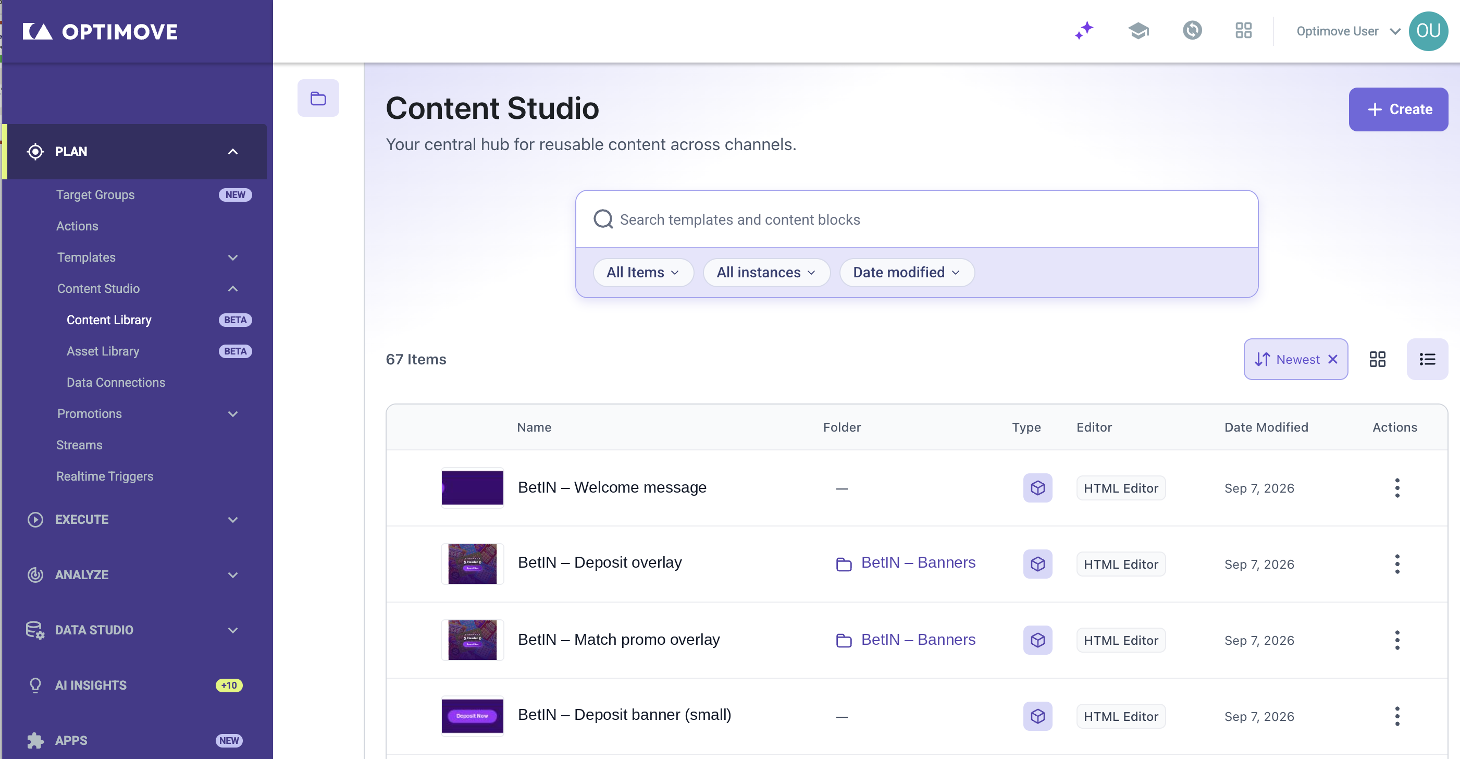This screenshot has width=1460, height=759.
Task: Click folder icon beside Deposit overlay's BetIN – Banners
Action: pos(844,564)
